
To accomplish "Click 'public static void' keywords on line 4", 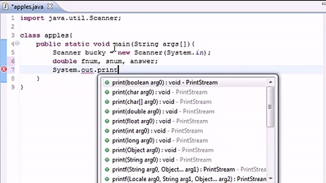I will 73,44.
